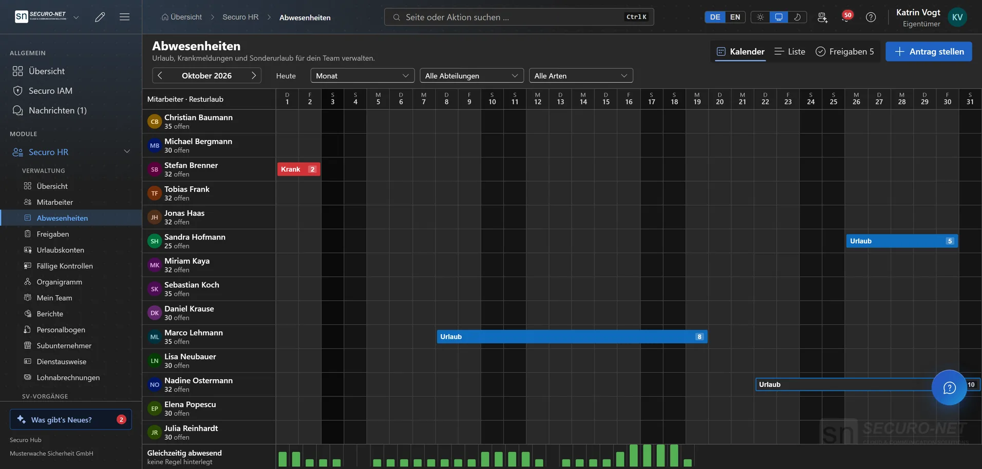Switch to the Liste tab
The height and width of the screenshot is (469, 982).
789,51
